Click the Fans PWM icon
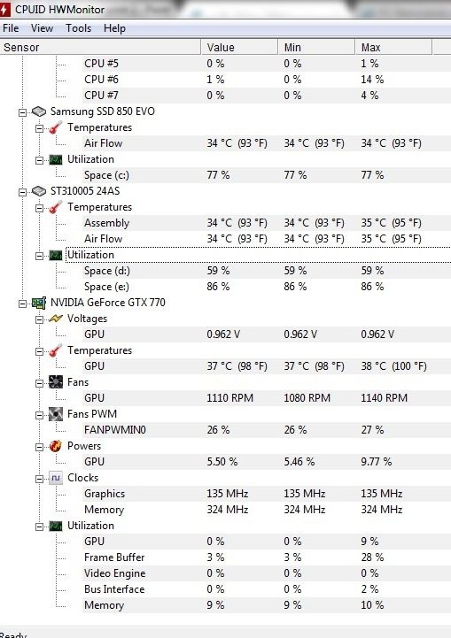This screenshot has width=451, height=638. (x=56, y=414)
